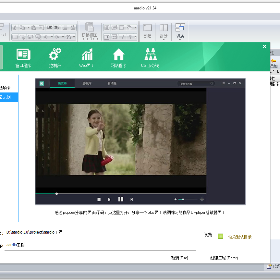Click the 浏览 browse button
This screenshot has height=280, width=280.
click(x=208, y=235)
